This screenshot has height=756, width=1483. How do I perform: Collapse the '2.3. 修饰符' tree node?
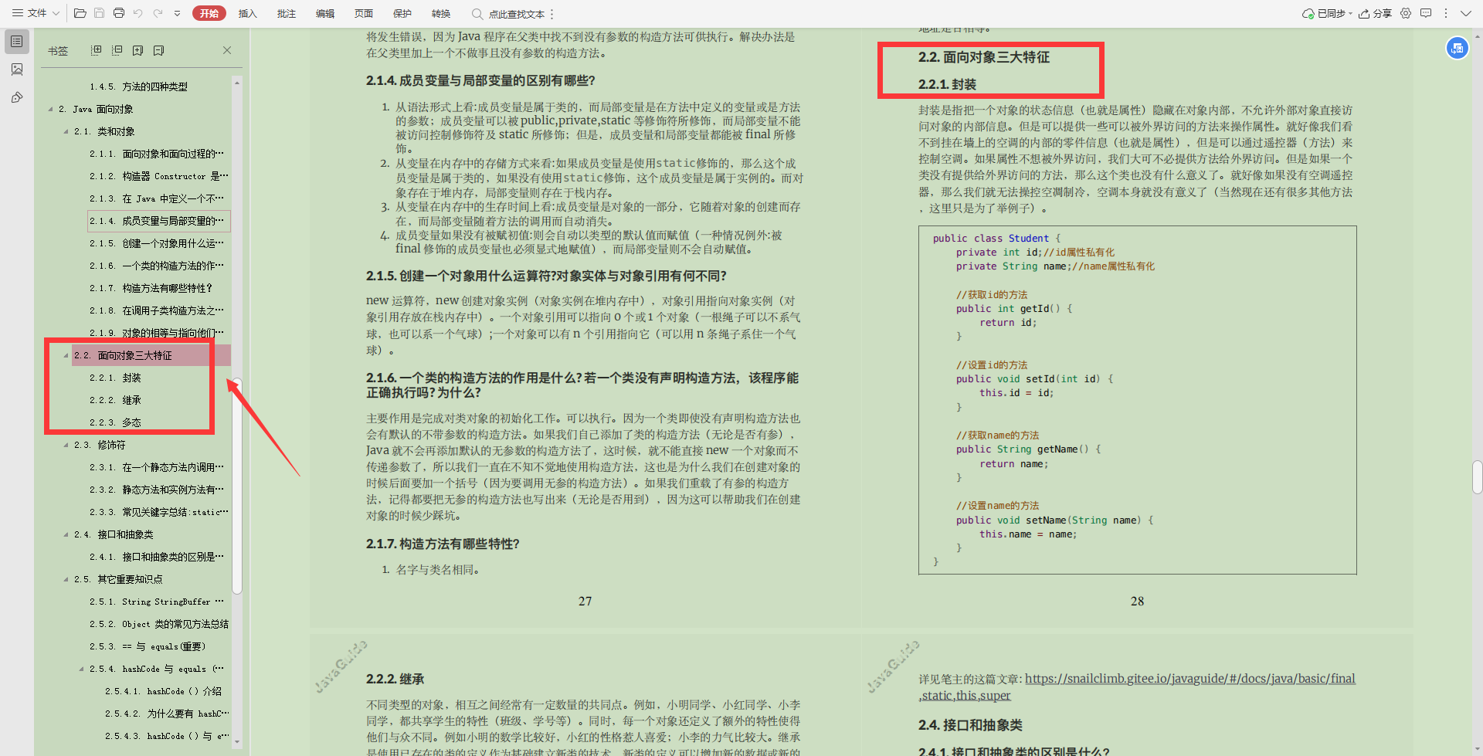(x=66, y=445)
